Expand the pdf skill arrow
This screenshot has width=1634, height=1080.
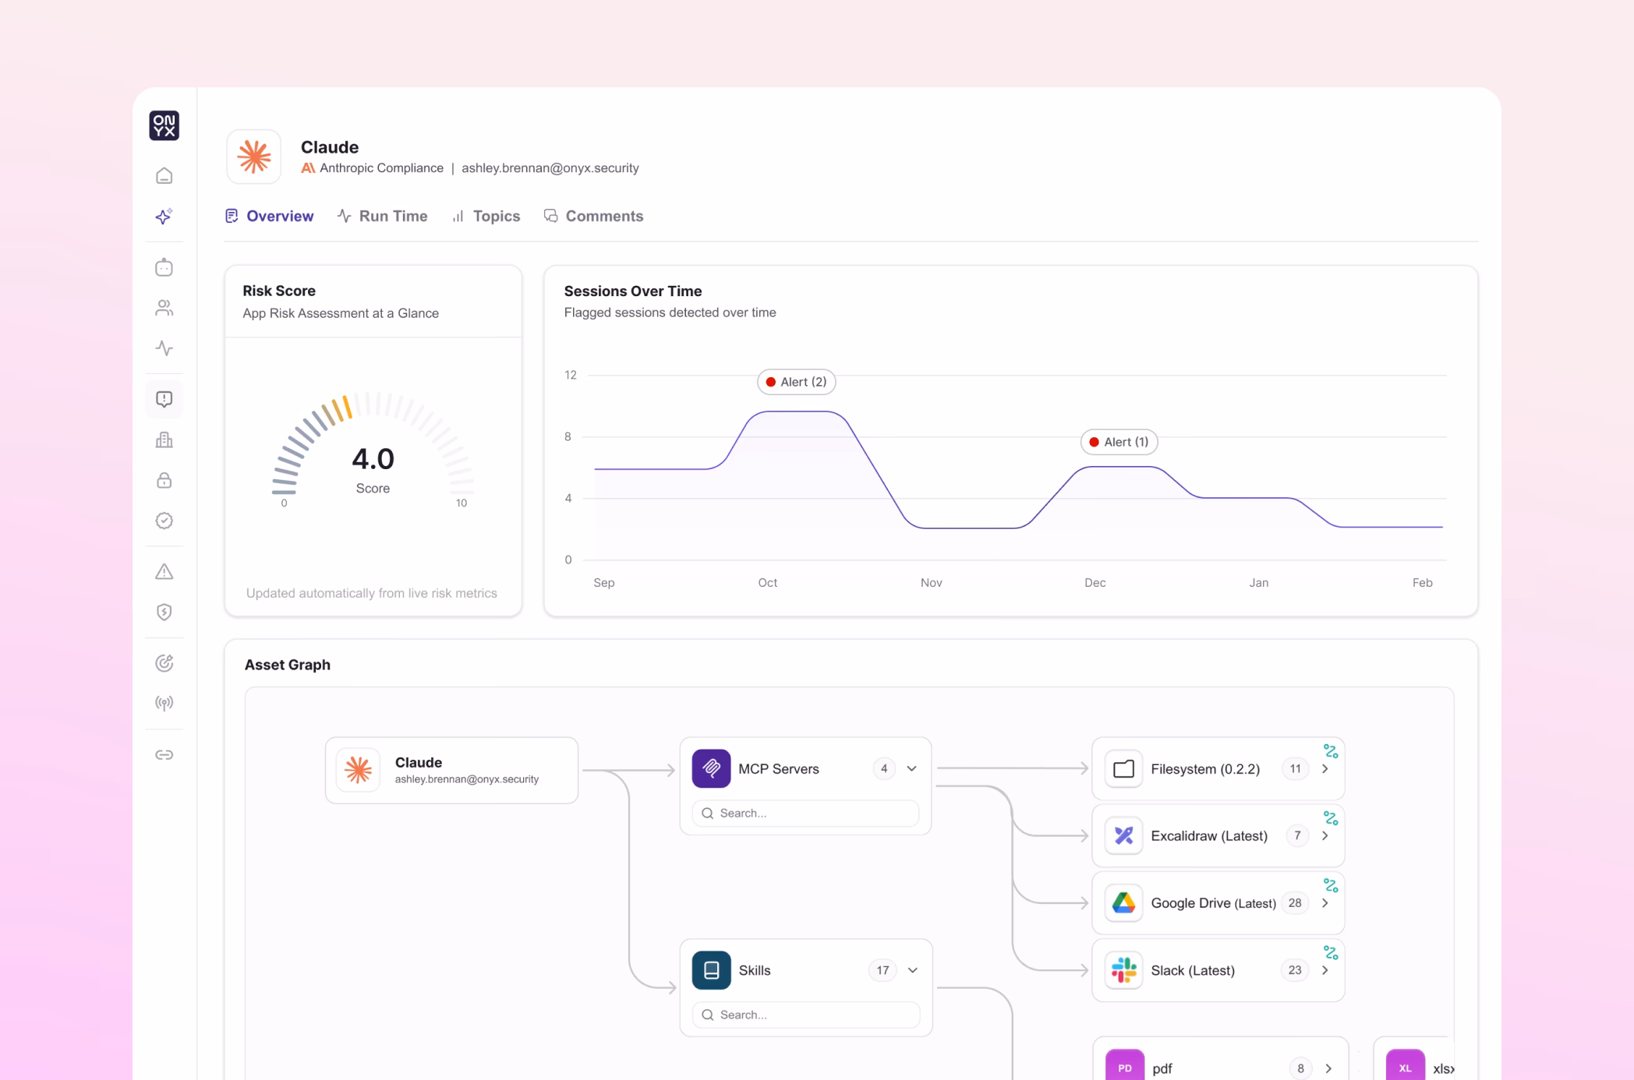tap(1328, 1068)
